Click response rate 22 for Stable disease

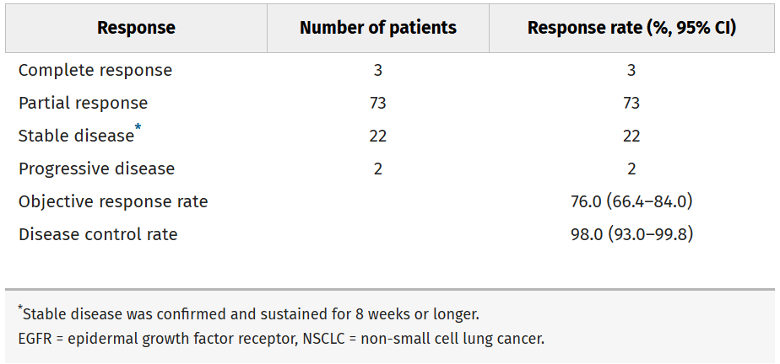[x=631, y=136]
